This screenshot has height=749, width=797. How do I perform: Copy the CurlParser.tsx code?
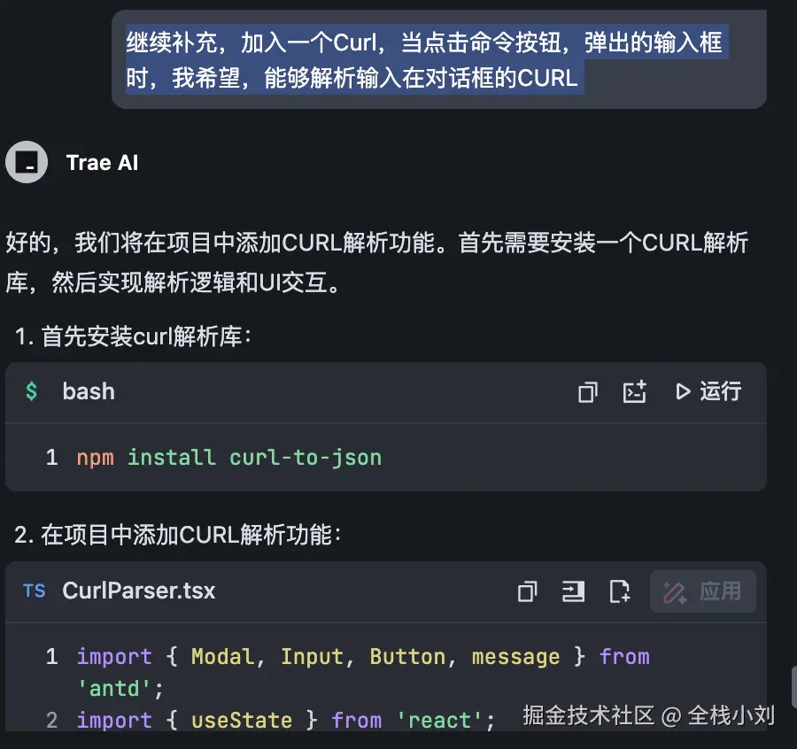click(x=528, y=591)
